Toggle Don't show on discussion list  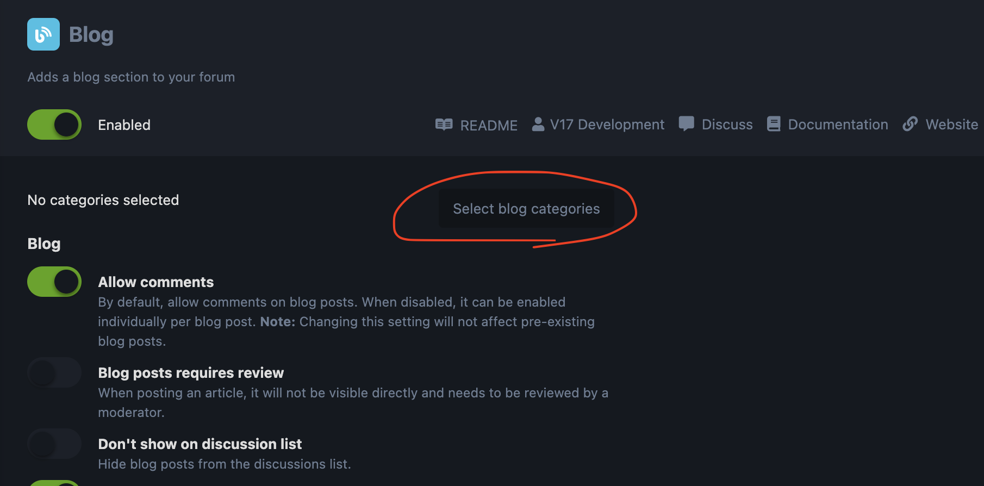tap(54, 444)
